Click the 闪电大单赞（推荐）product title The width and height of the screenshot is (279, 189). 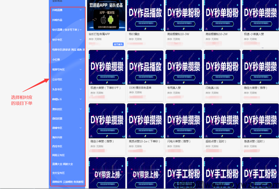(179, 142)
